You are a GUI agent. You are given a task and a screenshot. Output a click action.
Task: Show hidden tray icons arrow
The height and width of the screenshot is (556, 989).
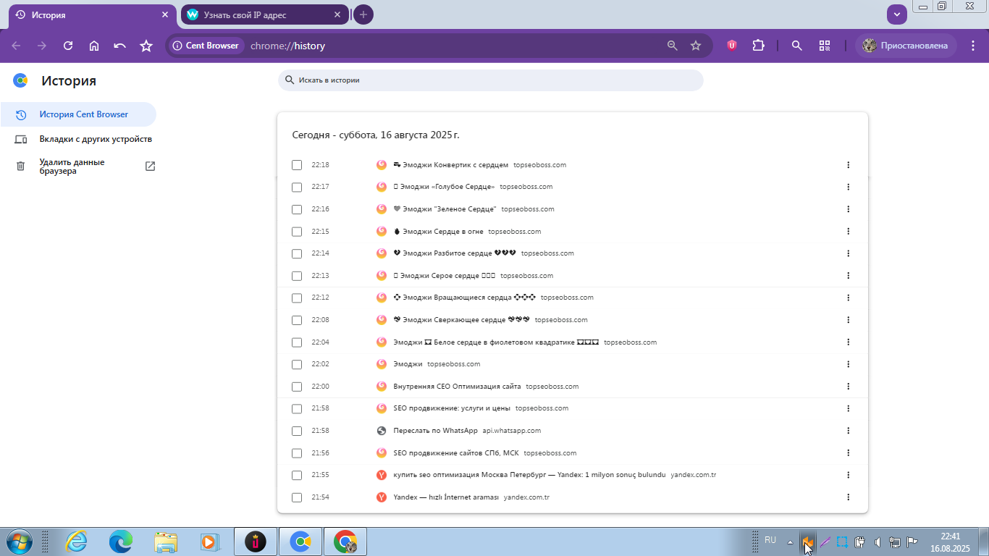click(790, 542)
